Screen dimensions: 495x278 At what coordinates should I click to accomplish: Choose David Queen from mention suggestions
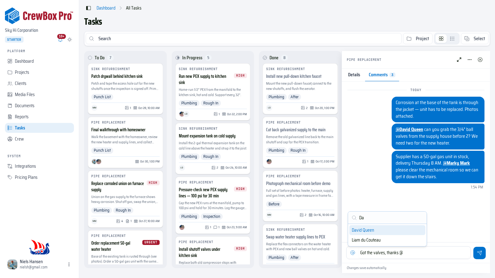click(x=387, y=230)
